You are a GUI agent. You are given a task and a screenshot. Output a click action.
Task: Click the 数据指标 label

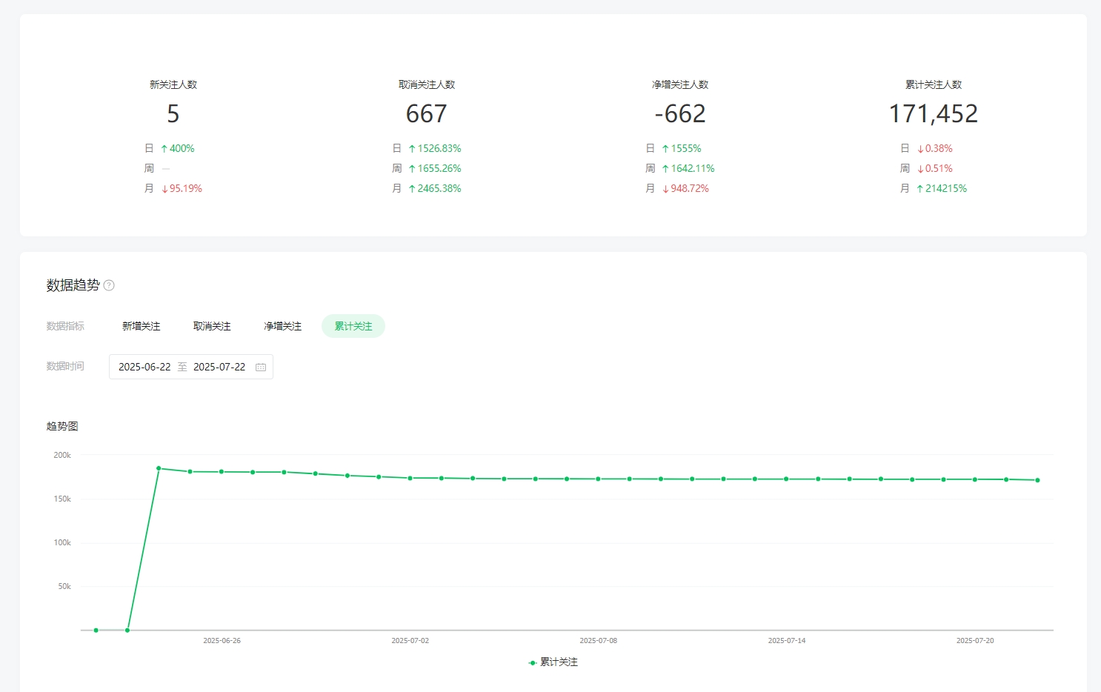point(65,326)
